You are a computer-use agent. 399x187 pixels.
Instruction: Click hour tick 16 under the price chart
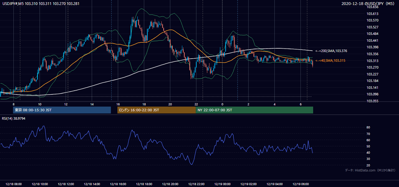[118, 104]
